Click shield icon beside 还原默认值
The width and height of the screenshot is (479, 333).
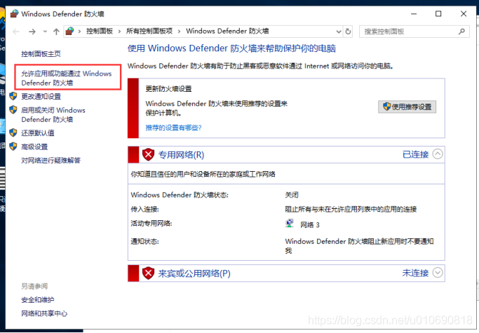[x=13, y=132]
